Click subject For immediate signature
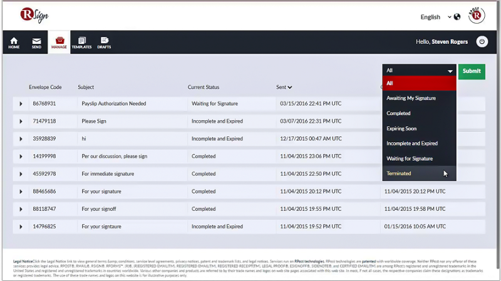The height and width of the screenshot is (281, 501). [x=108, y=174]
